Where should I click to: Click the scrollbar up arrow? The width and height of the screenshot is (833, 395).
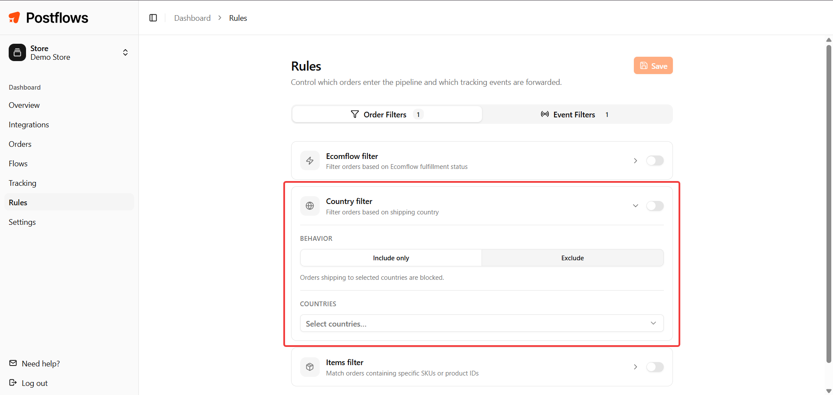coord(829,39)
